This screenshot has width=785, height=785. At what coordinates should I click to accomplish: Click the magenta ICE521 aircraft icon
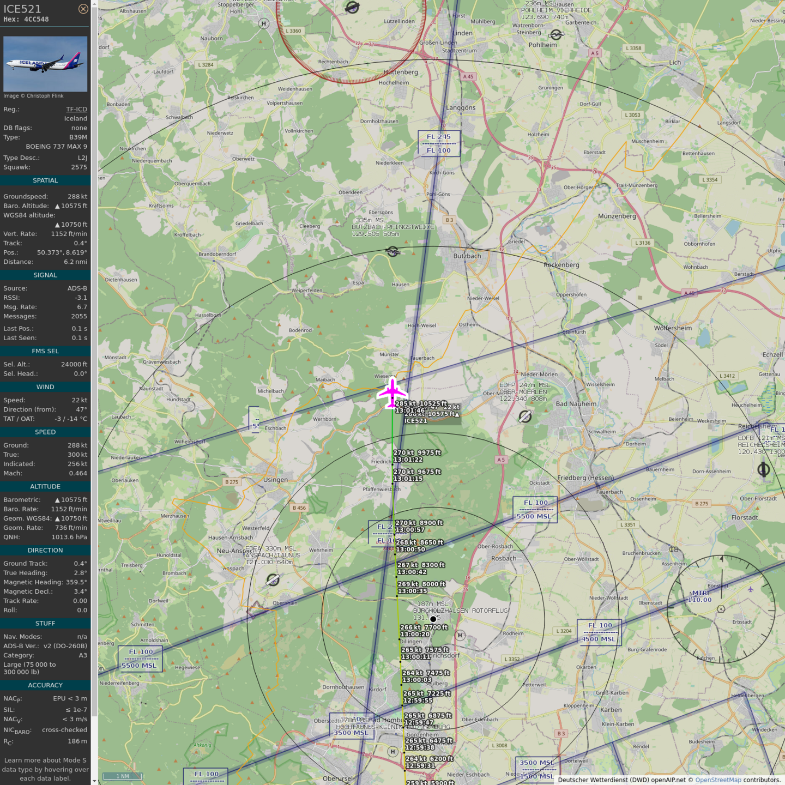point(392,392)
